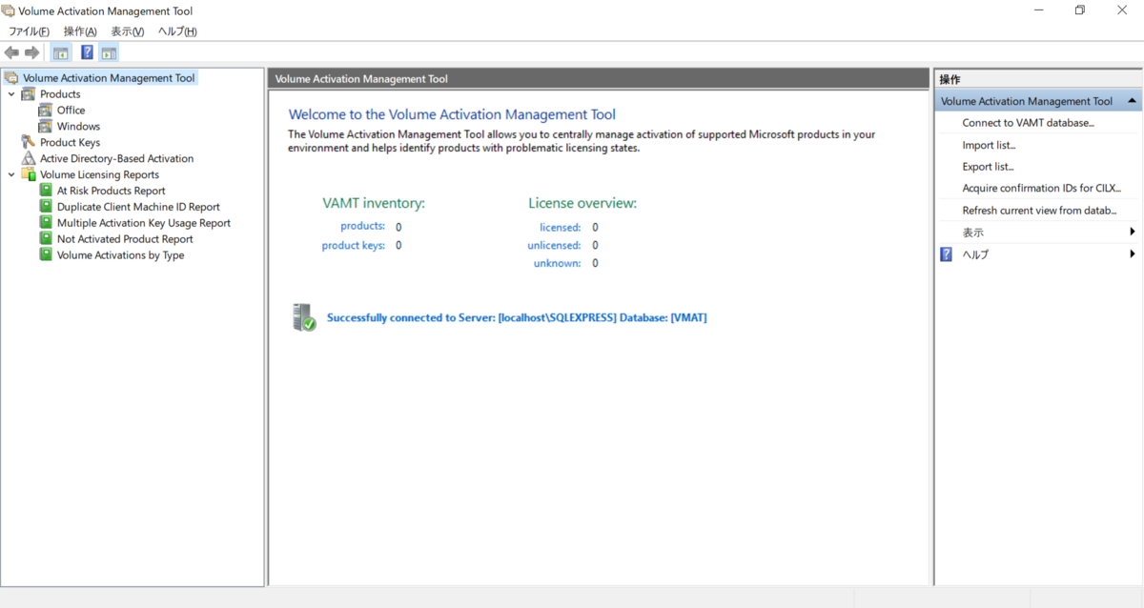The height and width of the screenshot is (608, 1144).
Task: Open the At Risk Products Report
Action: [x=111, y=191]
